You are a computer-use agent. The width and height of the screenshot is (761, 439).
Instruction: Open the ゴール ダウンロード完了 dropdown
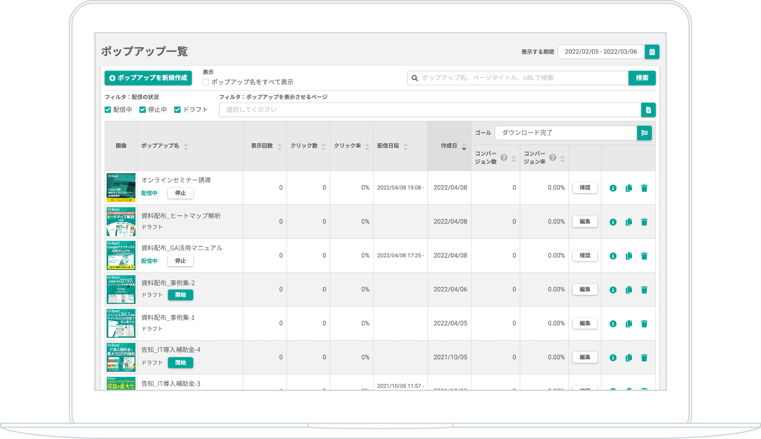click(x=565, y=133)
